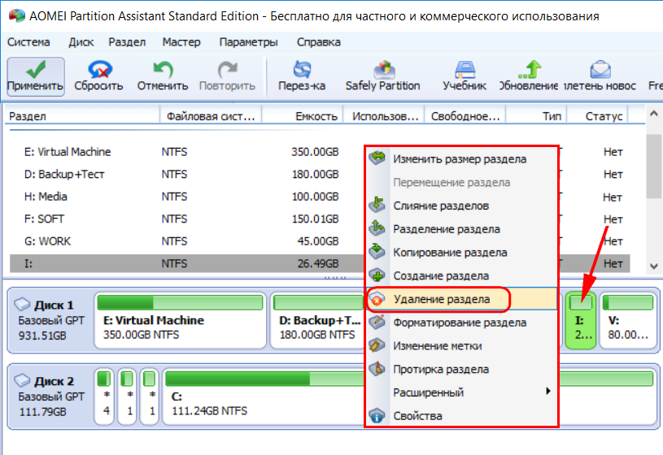Choose Форматирование раздела from context menu
663x455 pixels.
click(x=459, y=323)
